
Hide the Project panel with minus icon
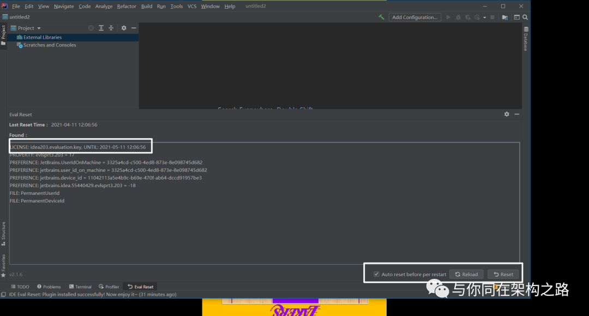134,28
